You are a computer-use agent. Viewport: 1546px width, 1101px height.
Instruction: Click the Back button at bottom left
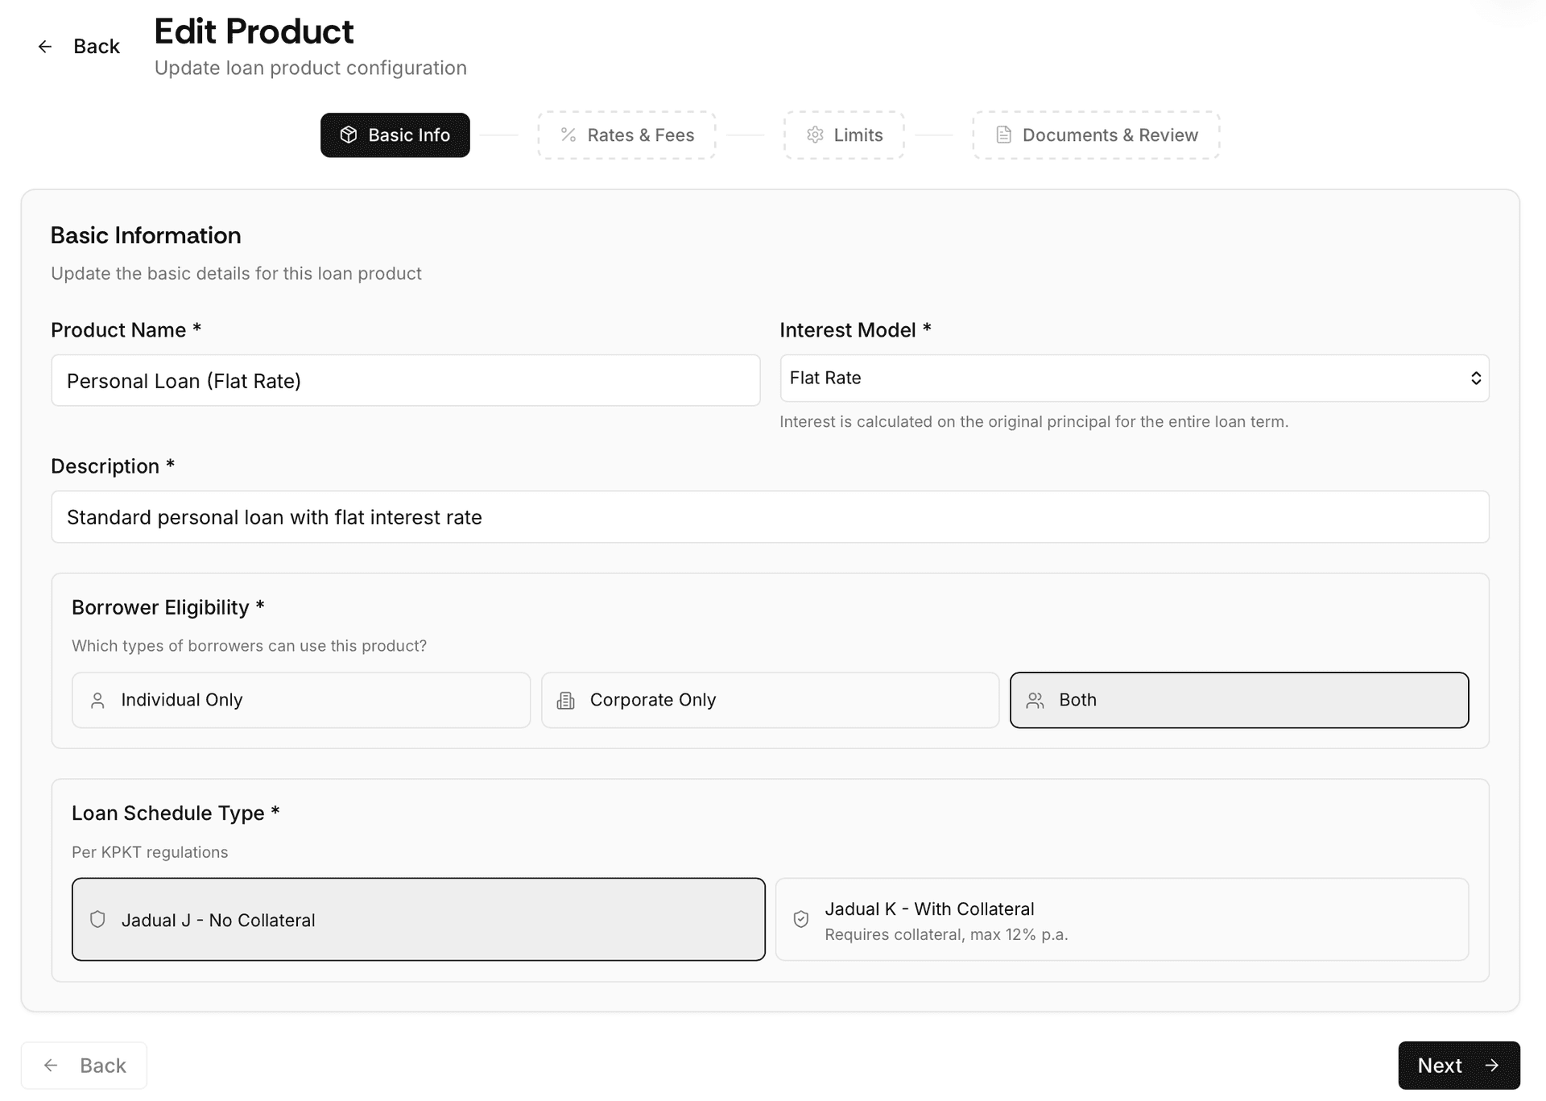point(84,1065)
